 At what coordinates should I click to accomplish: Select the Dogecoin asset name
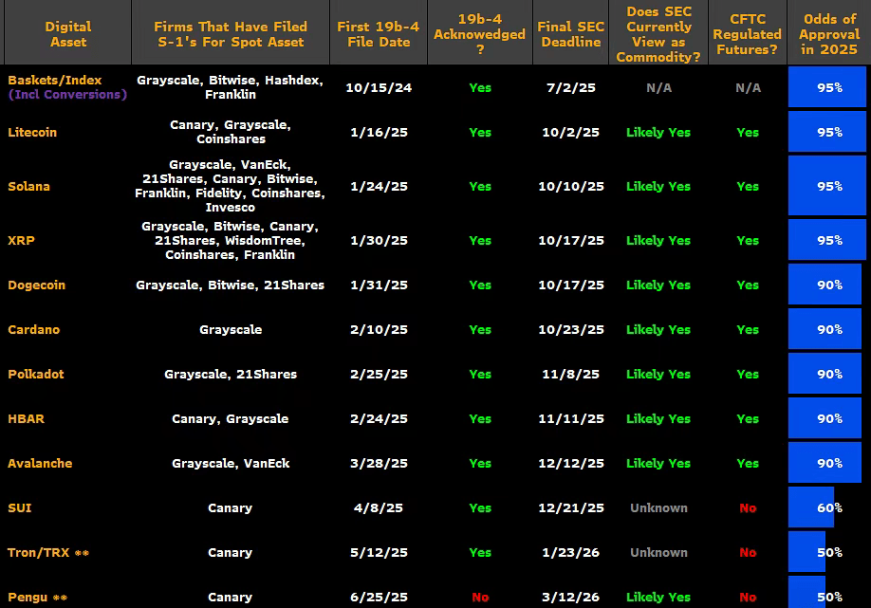37,286
